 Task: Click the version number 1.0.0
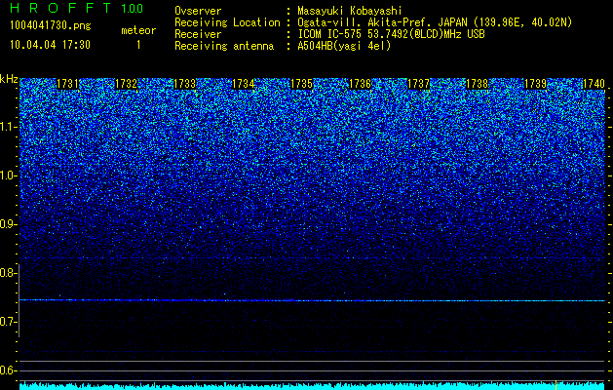[x=133, y=8]
